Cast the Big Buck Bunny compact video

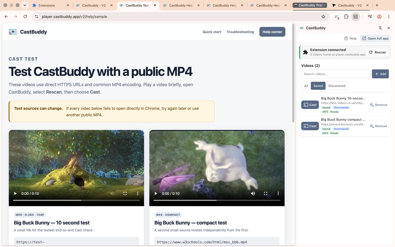click(310, 126)
